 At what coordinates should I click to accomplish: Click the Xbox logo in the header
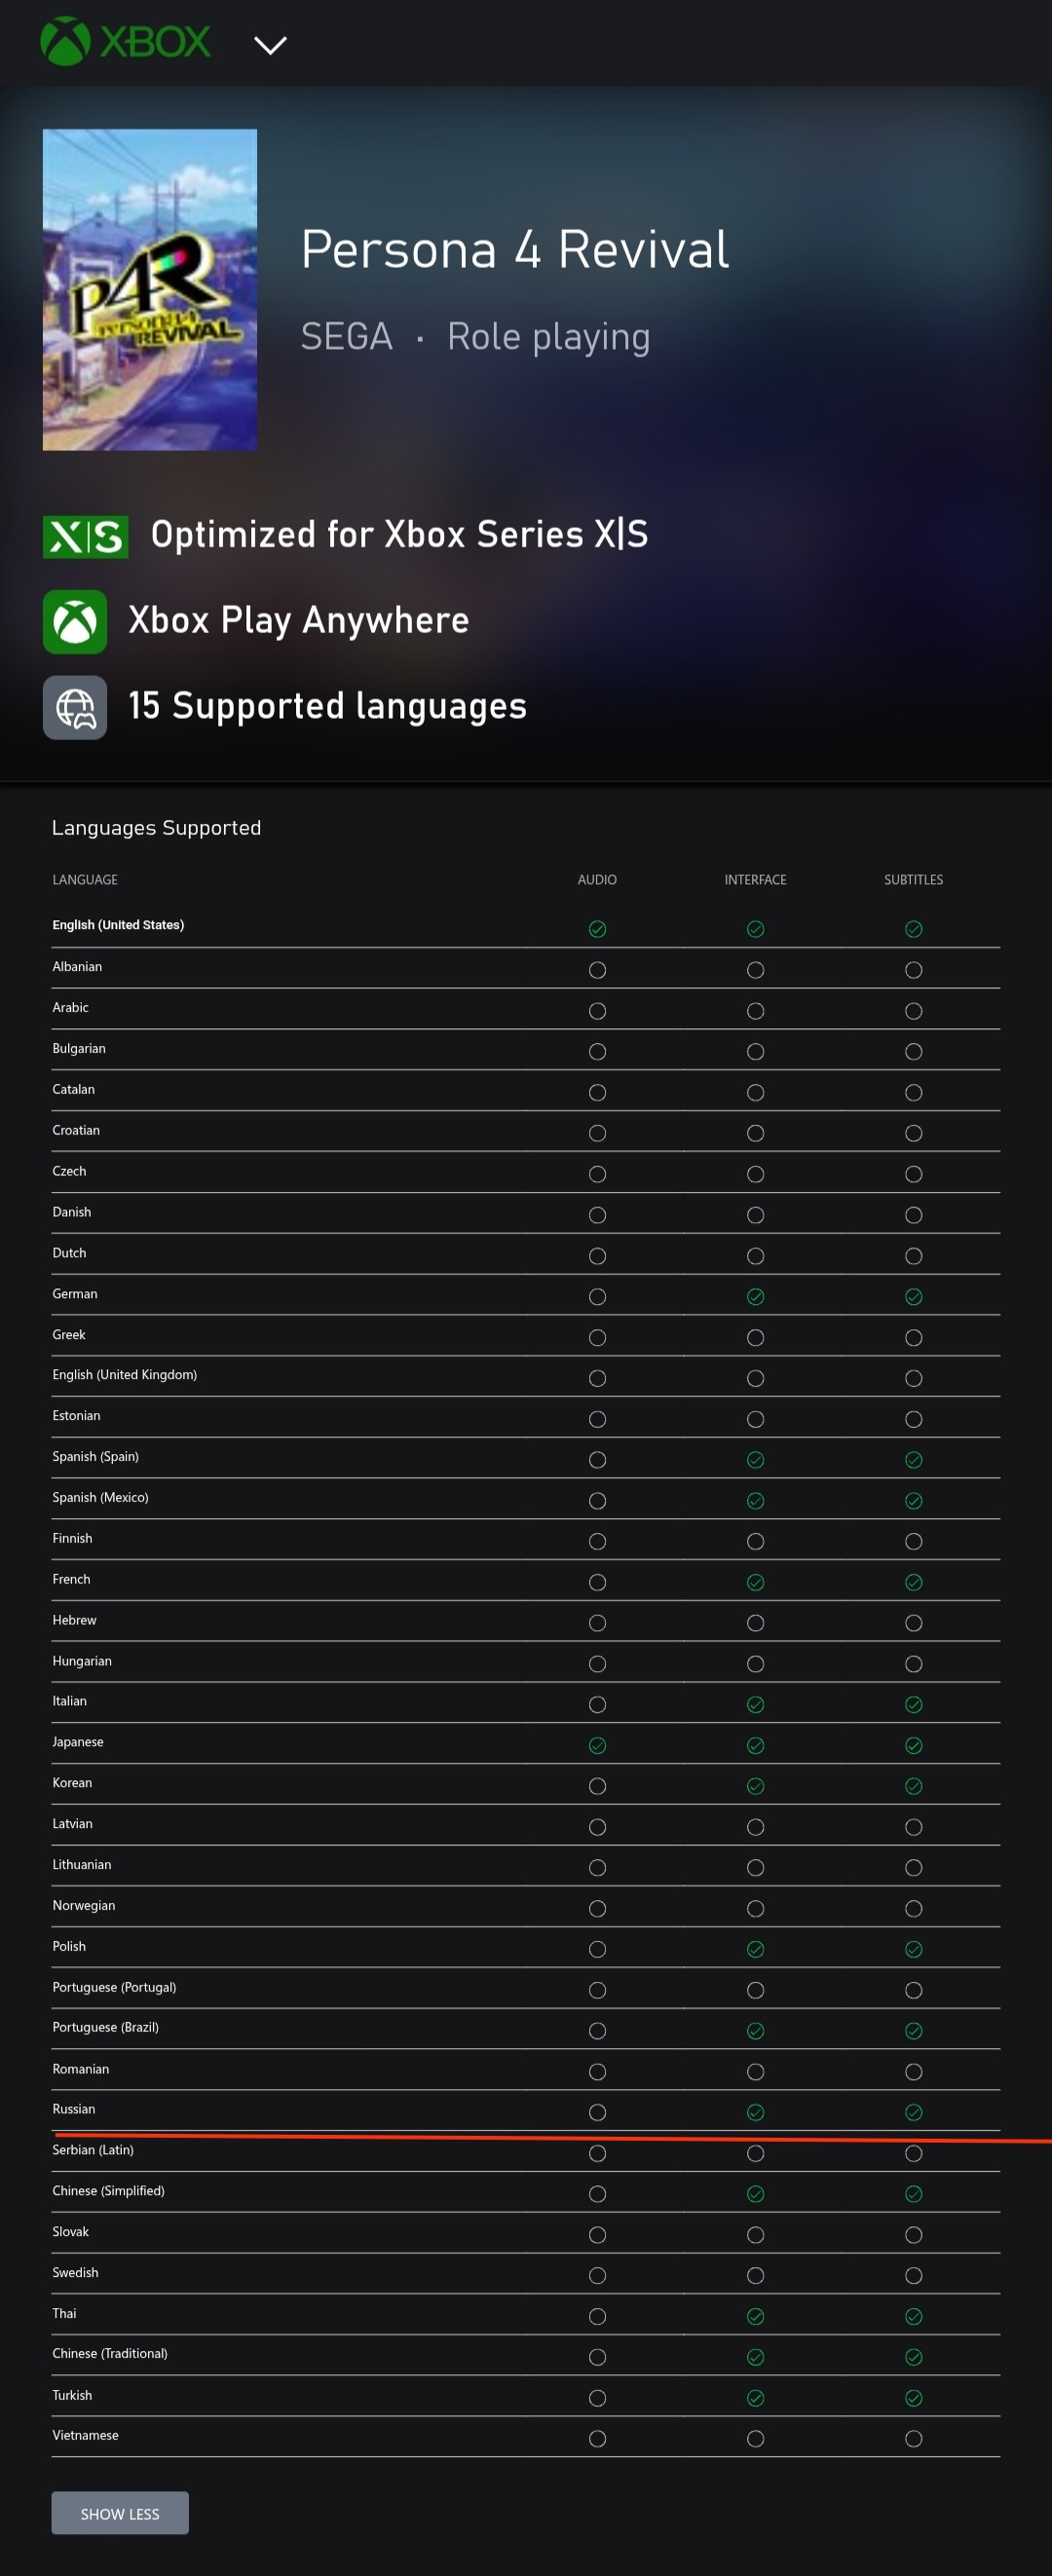tap(125, 42)
